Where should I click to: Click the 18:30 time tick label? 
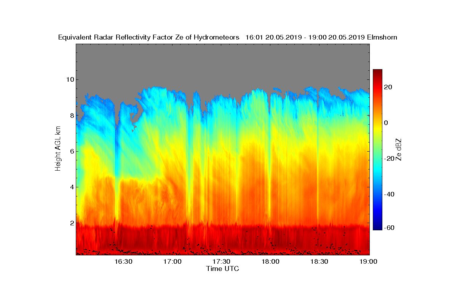(320, 261)
